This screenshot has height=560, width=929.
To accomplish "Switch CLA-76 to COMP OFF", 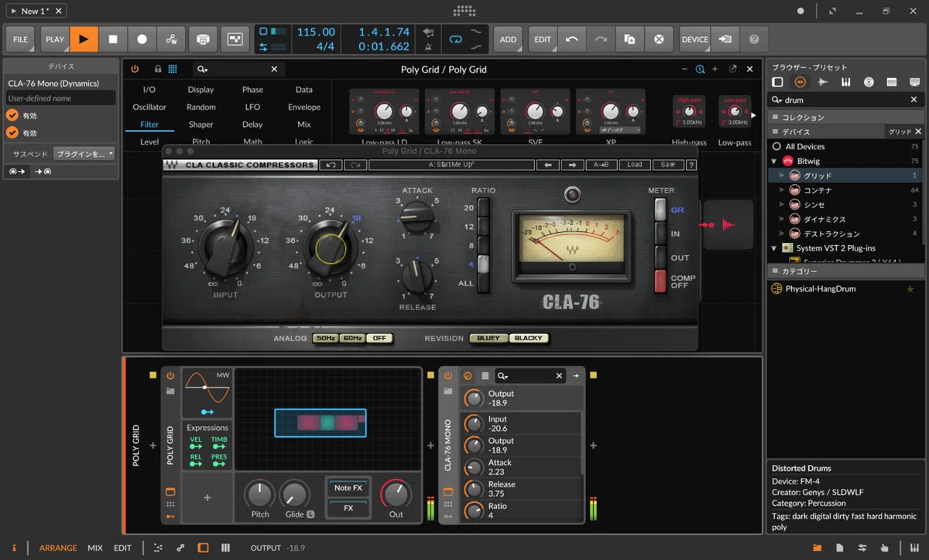I will 660,282.
